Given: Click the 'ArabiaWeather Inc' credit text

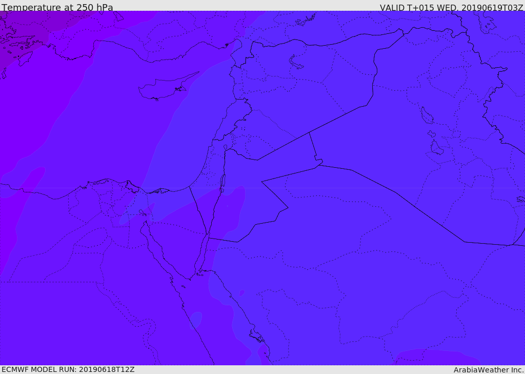Looking at the screenshot, I should coord(488,370).
